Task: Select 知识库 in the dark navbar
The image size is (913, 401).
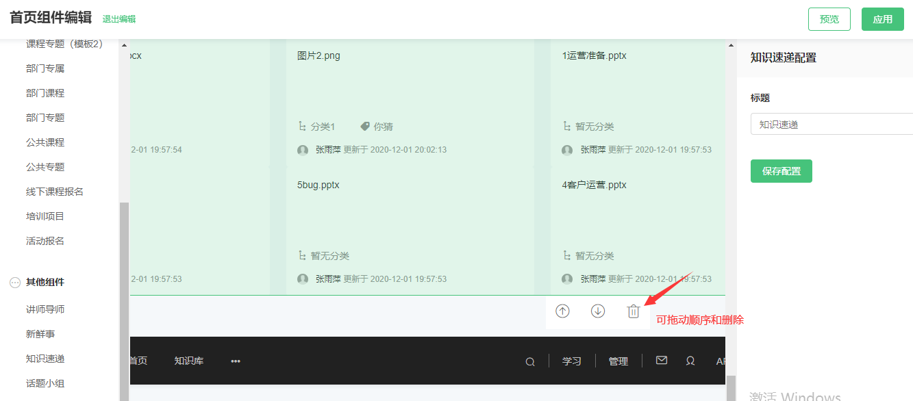Action: [188, 361]
